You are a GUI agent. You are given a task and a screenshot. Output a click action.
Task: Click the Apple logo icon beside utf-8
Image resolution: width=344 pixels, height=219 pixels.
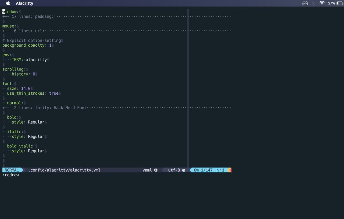pyautogui.click(x=184, y=170)
